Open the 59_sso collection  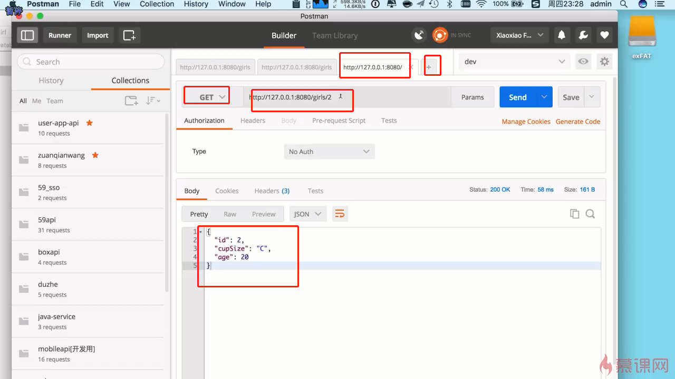click(88, 192)
